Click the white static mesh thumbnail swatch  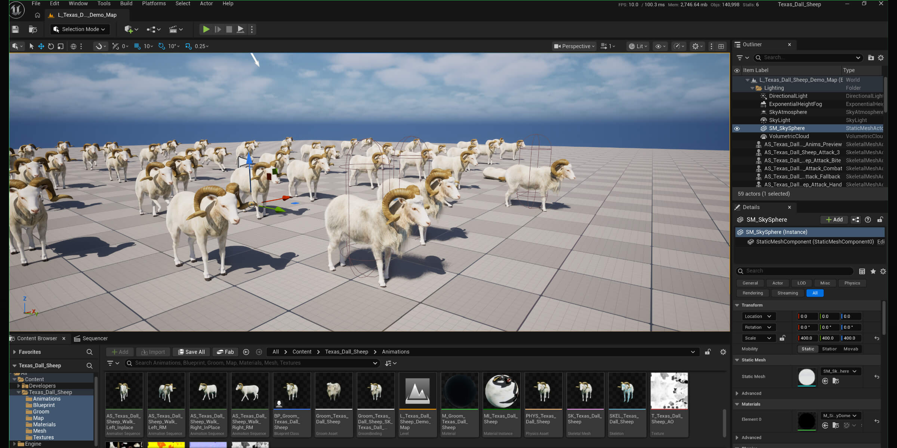[807, 377]
